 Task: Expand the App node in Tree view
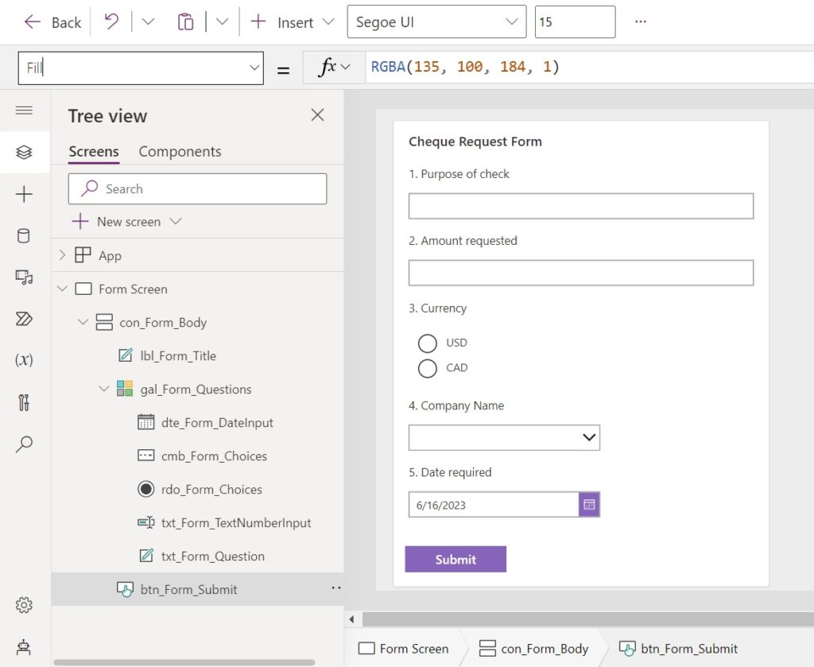coord(63,255)
